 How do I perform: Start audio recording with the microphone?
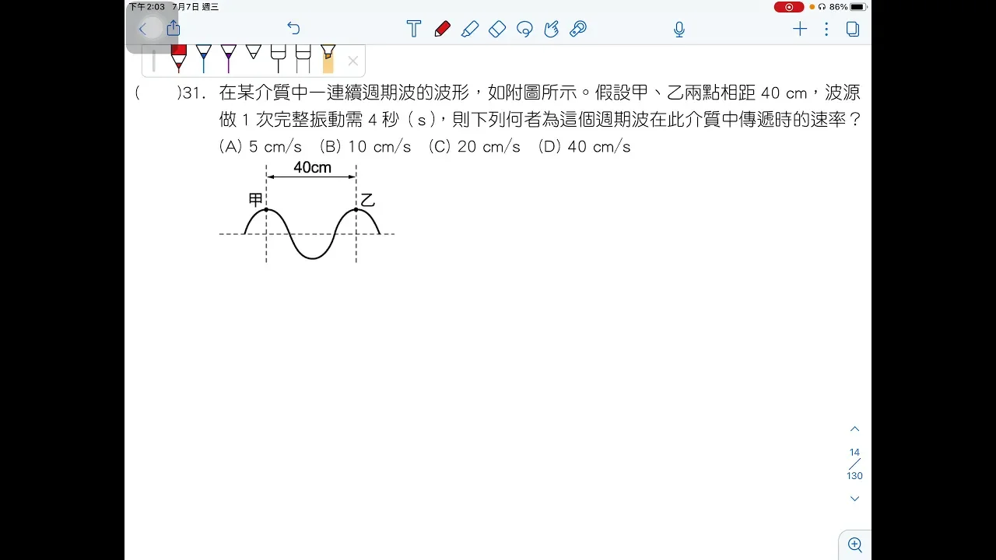click(679, 29)
